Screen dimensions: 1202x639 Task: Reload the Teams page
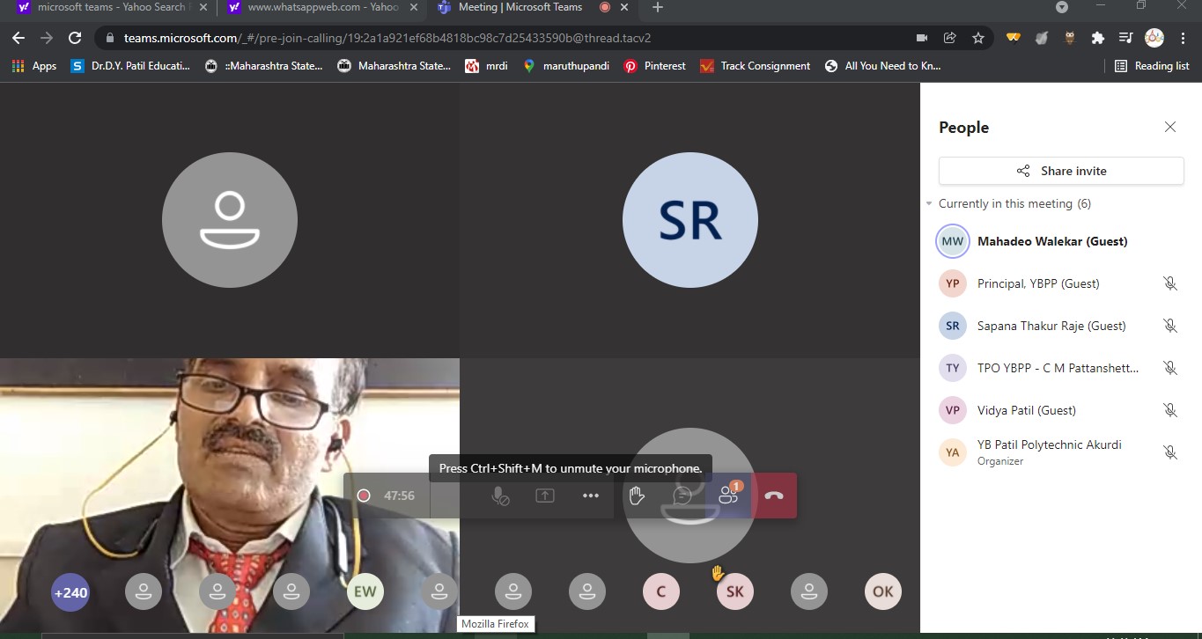(75, 38)
